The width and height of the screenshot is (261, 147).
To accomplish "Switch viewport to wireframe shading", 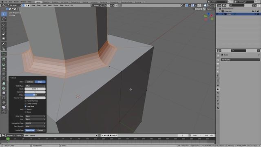I will click(x=203, y=5).
